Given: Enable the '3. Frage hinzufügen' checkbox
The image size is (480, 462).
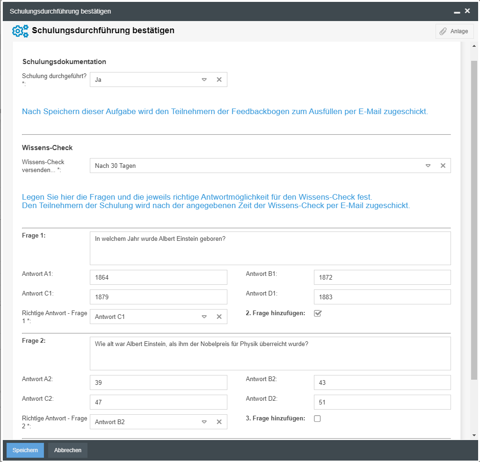Looking at the screenshot, I should 318,419.
